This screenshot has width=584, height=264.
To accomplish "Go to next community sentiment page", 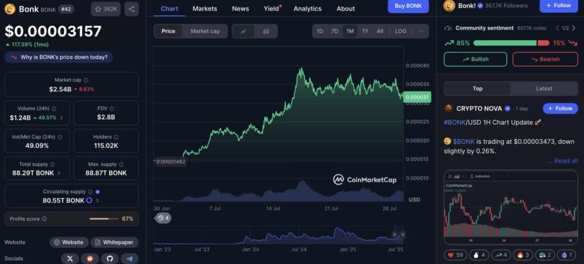I will point(574,28).
